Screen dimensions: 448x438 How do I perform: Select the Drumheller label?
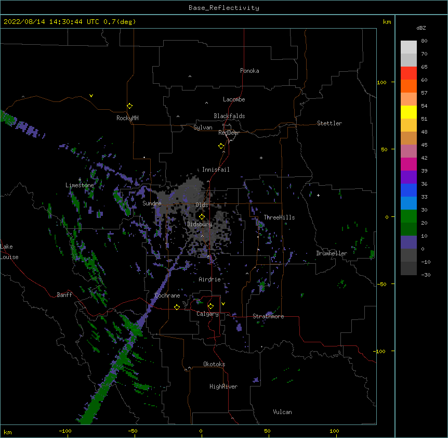pos(332,253)
